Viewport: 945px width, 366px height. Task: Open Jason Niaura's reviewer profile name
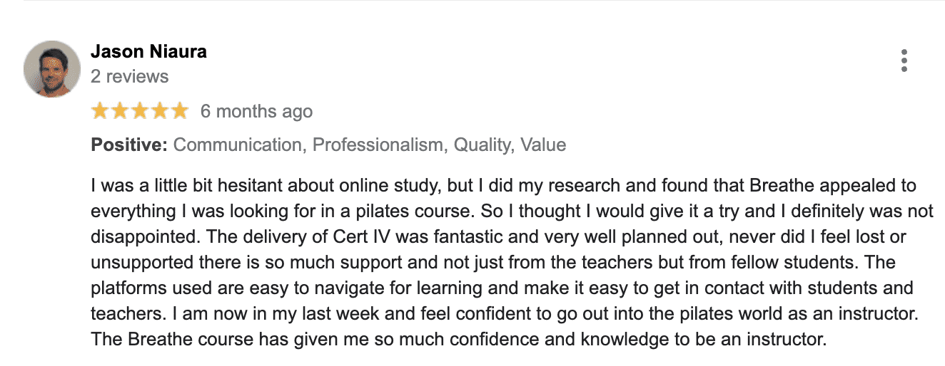tap(149, 51)
